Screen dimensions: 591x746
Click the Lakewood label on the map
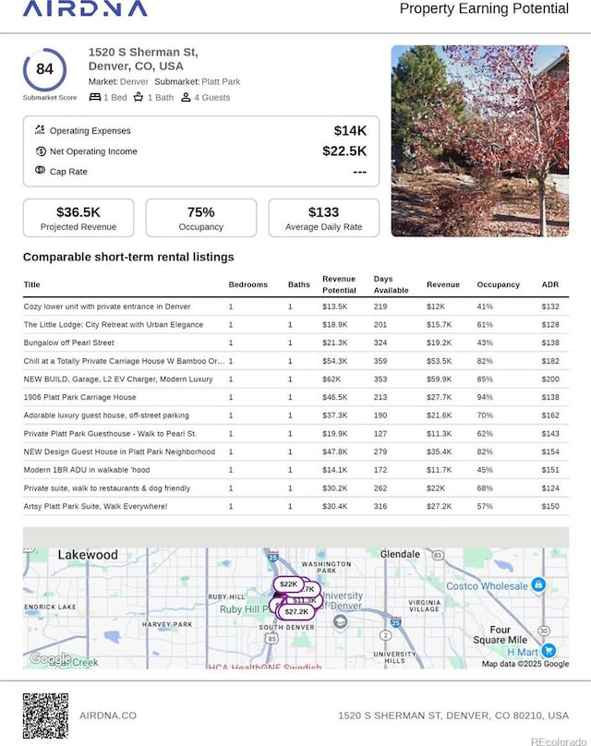88,555
